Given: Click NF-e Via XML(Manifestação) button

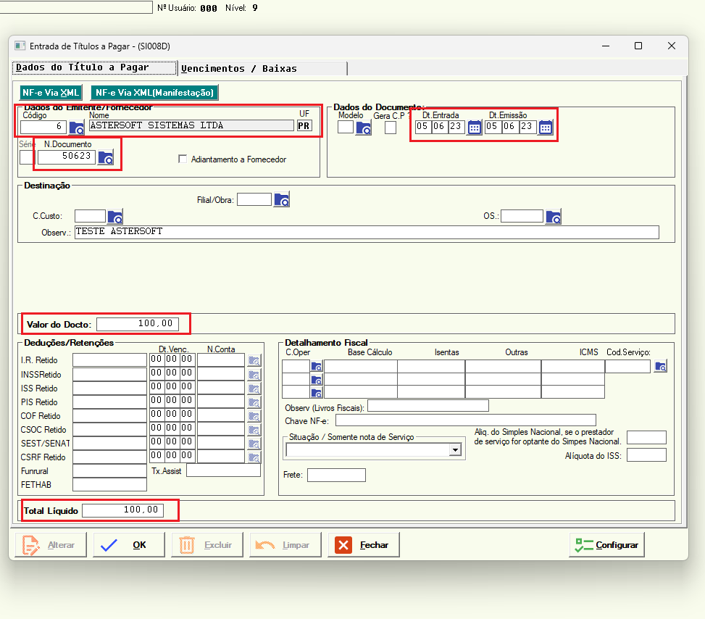Looking at the screenshot, I should (x=154, y=93).
